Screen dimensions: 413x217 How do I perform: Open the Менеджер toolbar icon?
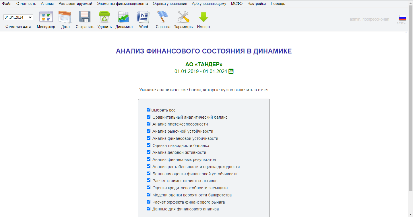[46, 17]
